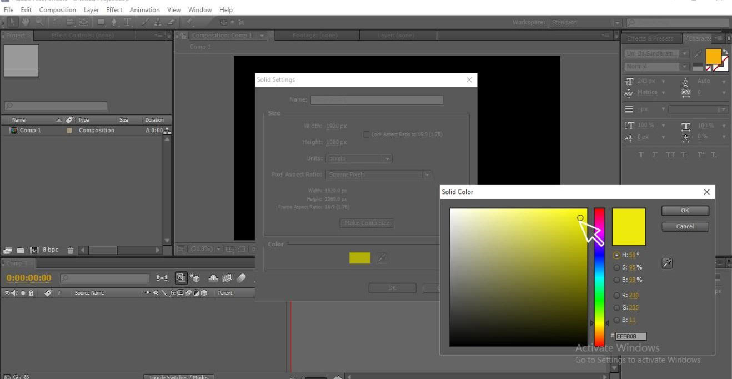Select the Saturation S radio button

[616, 267]
